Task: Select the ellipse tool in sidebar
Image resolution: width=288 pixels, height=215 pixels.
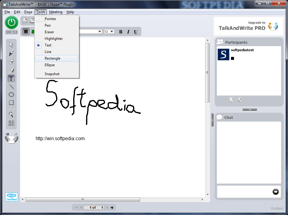Action: click(11, 95)
